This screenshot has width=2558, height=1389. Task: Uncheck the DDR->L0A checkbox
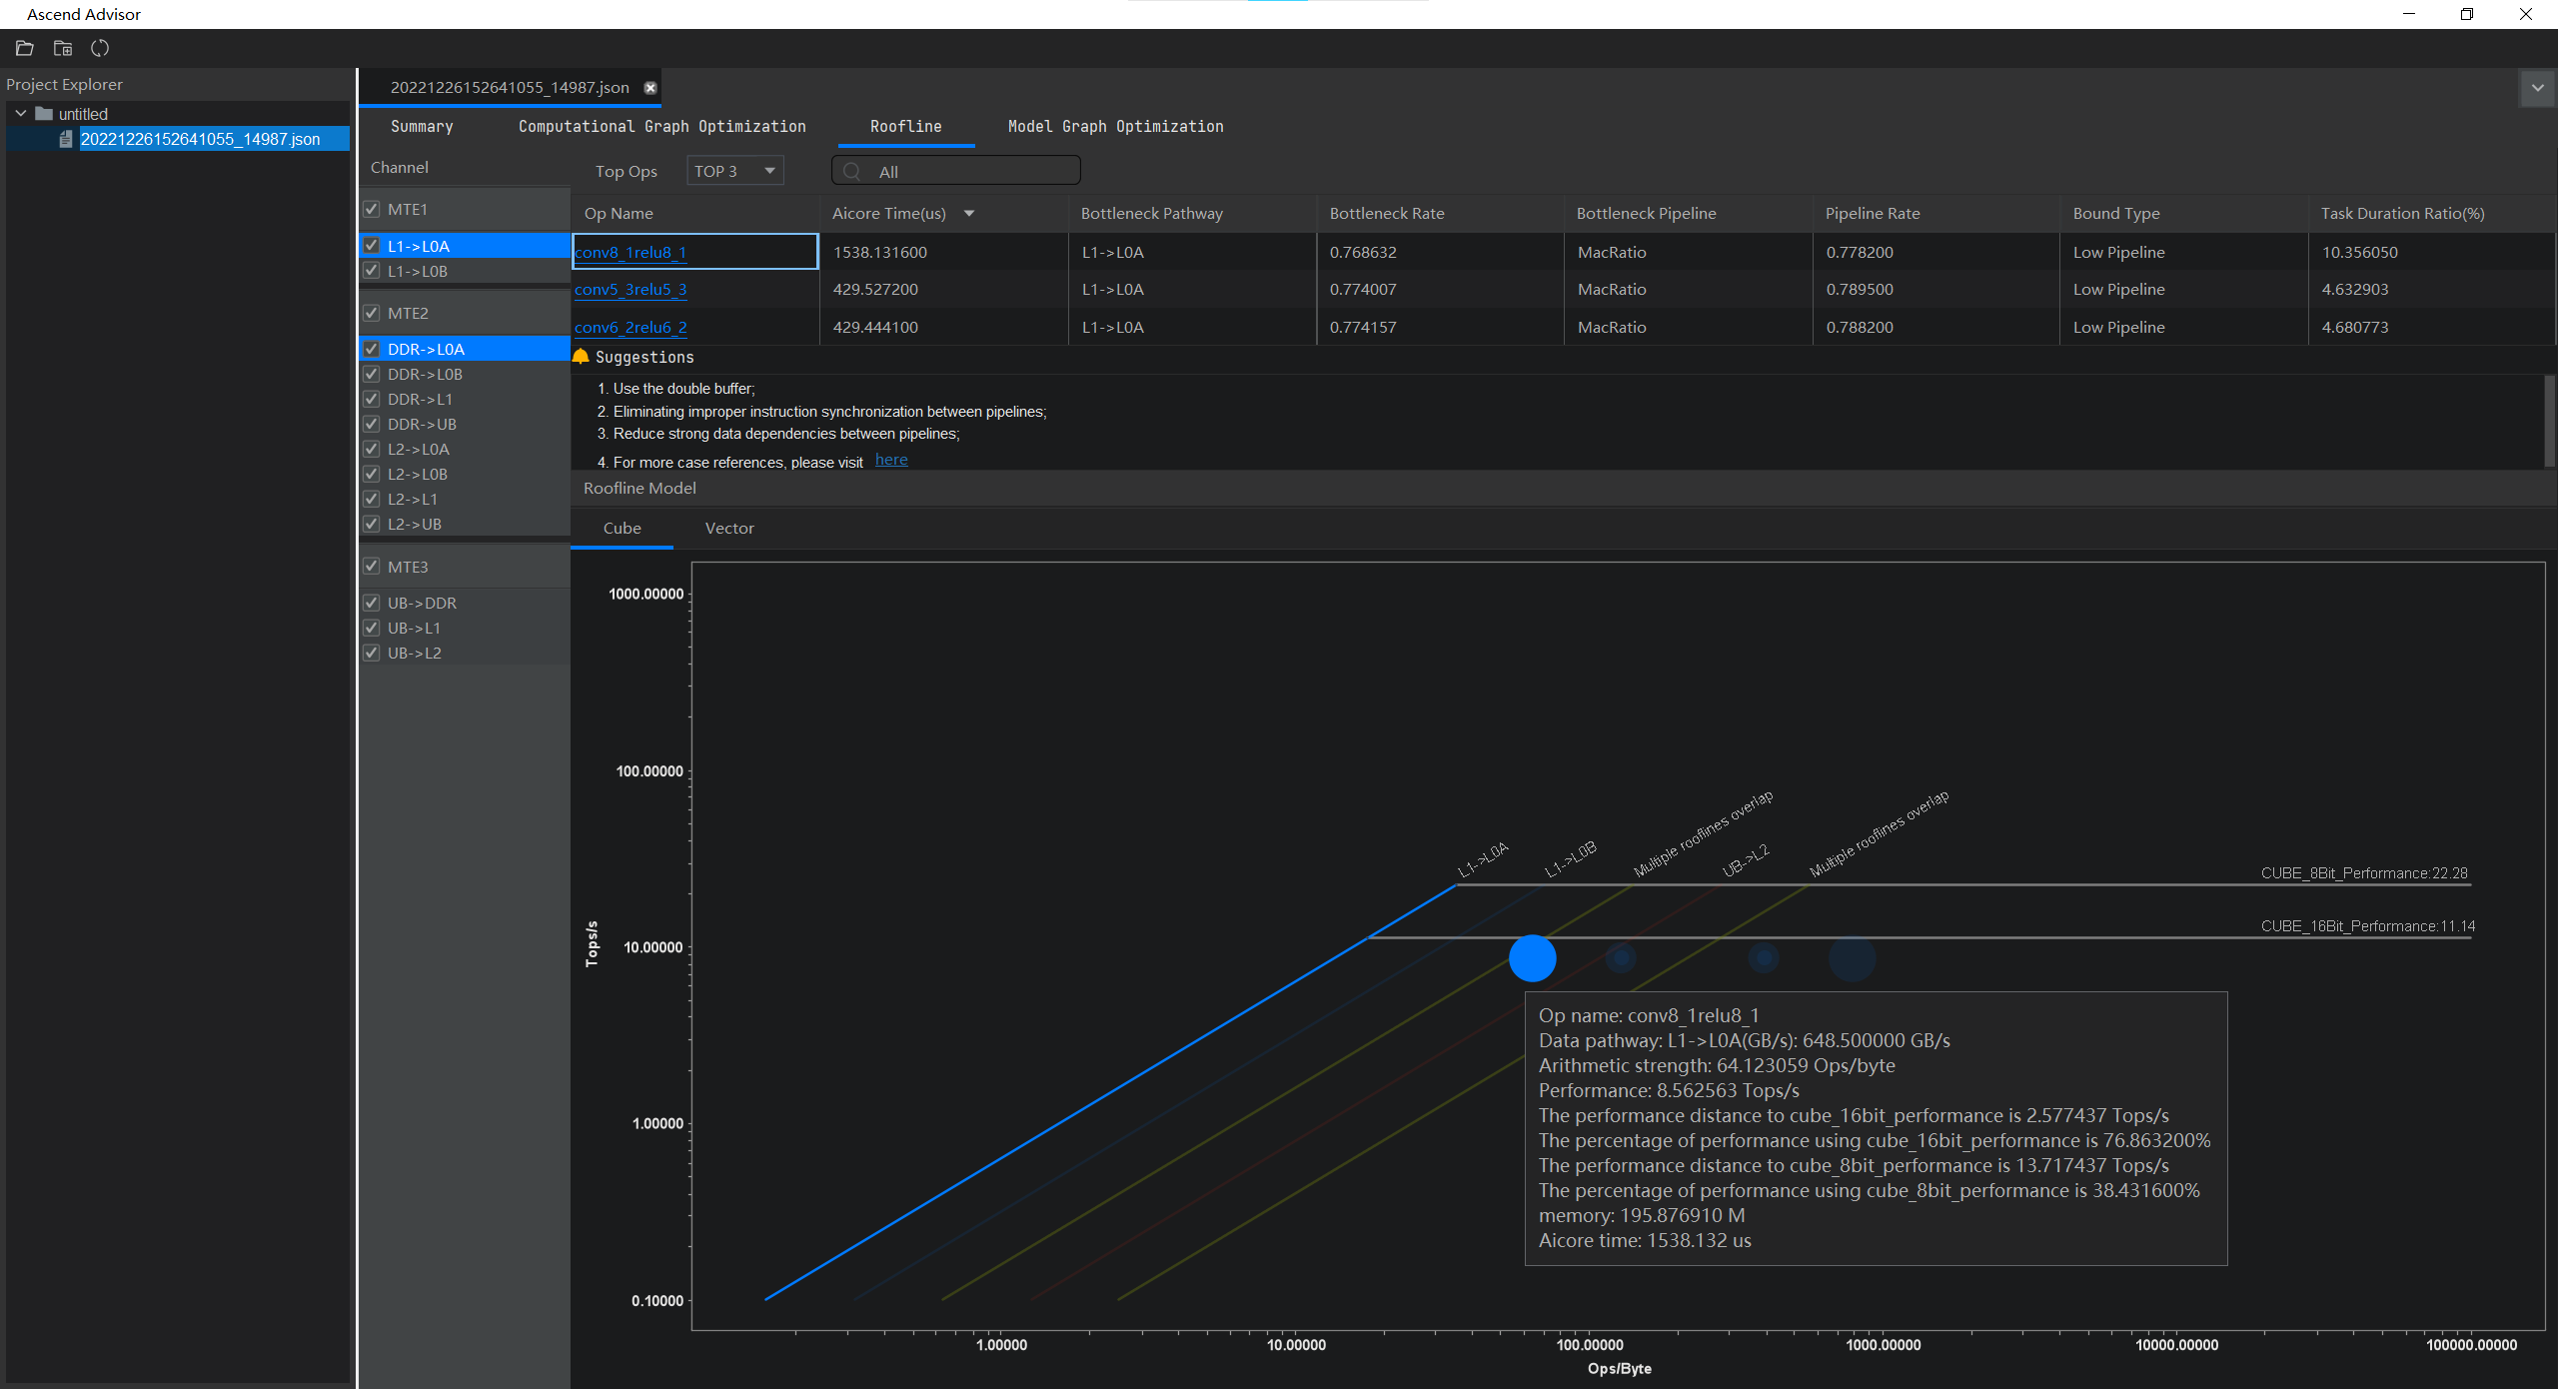tap(372, 349)
